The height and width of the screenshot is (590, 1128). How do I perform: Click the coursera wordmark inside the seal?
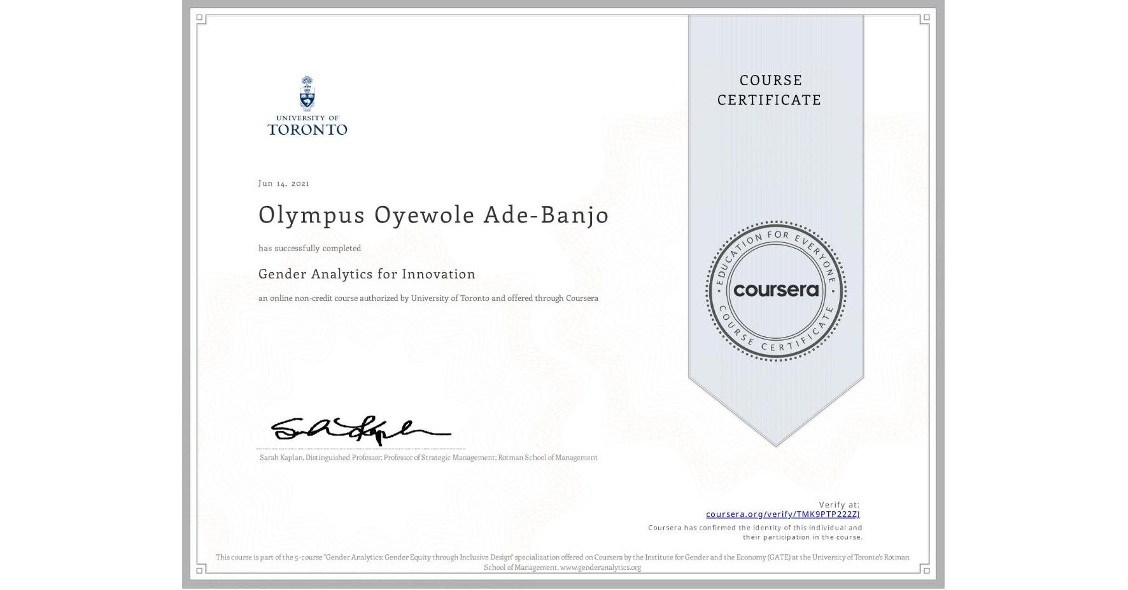pyautogui.click(x=776, y=291)
